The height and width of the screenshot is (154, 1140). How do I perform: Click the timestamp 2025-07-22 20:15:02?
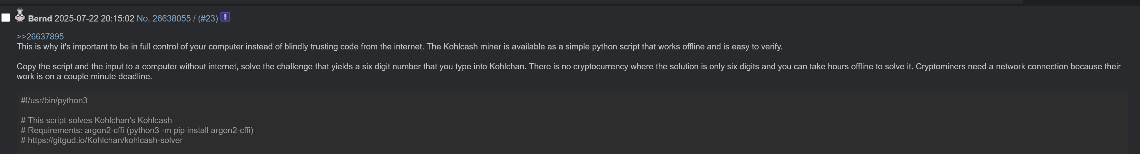tap(94, 19)
